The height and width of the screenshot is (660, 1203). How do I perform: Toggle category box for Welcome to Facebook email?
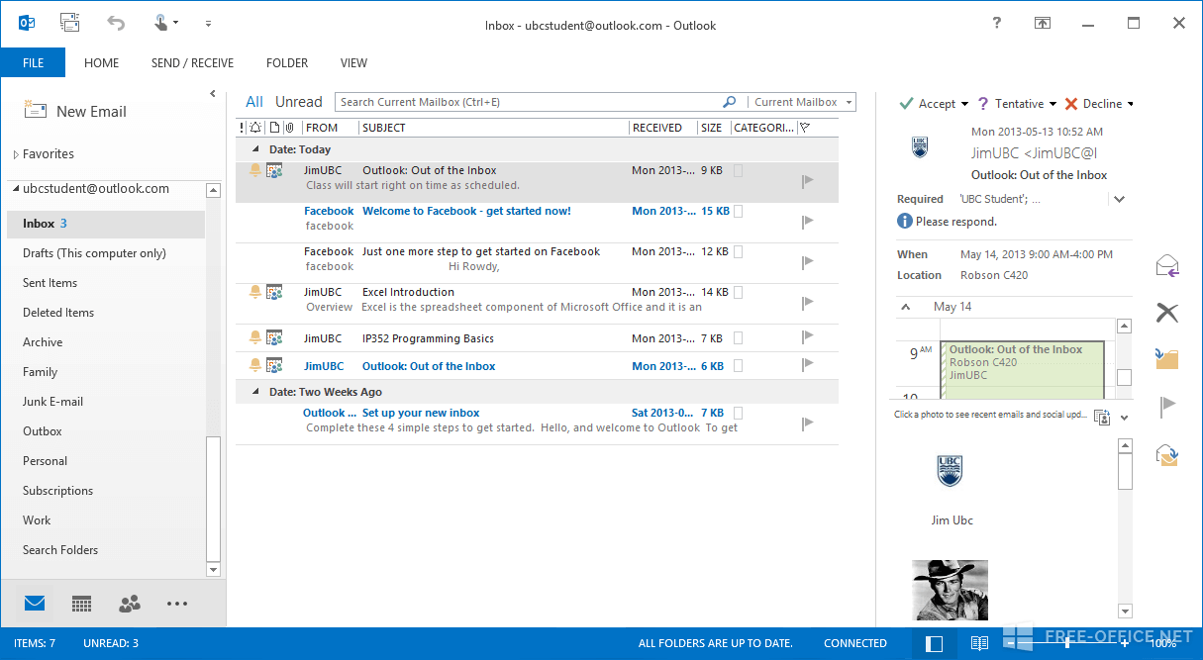(739, 211)
